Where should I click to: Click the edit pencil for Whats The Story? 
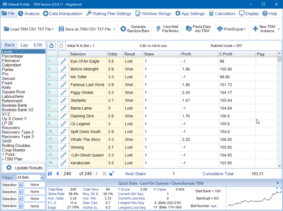[x=63, y=139]
